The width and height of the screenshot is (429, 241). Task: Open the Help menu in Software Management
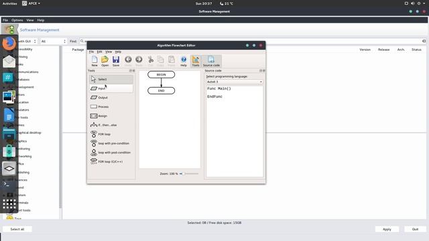click(40, 20)
